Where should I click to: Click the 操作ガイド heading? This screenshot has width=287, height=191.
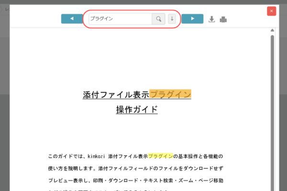pyautogui.click(x=137, y=109)
